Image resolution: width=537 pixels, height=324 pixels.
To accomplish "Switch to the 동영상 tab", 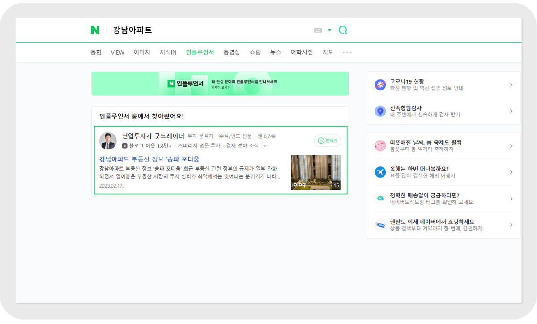I will coord(232,52).
